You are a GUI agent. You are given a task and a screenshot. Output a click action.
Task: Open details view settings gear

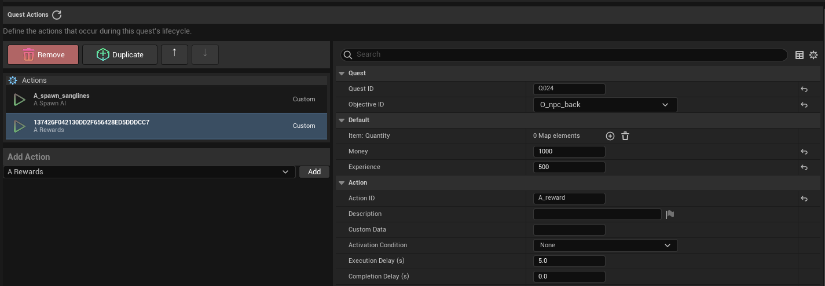[x=813, y=55]
